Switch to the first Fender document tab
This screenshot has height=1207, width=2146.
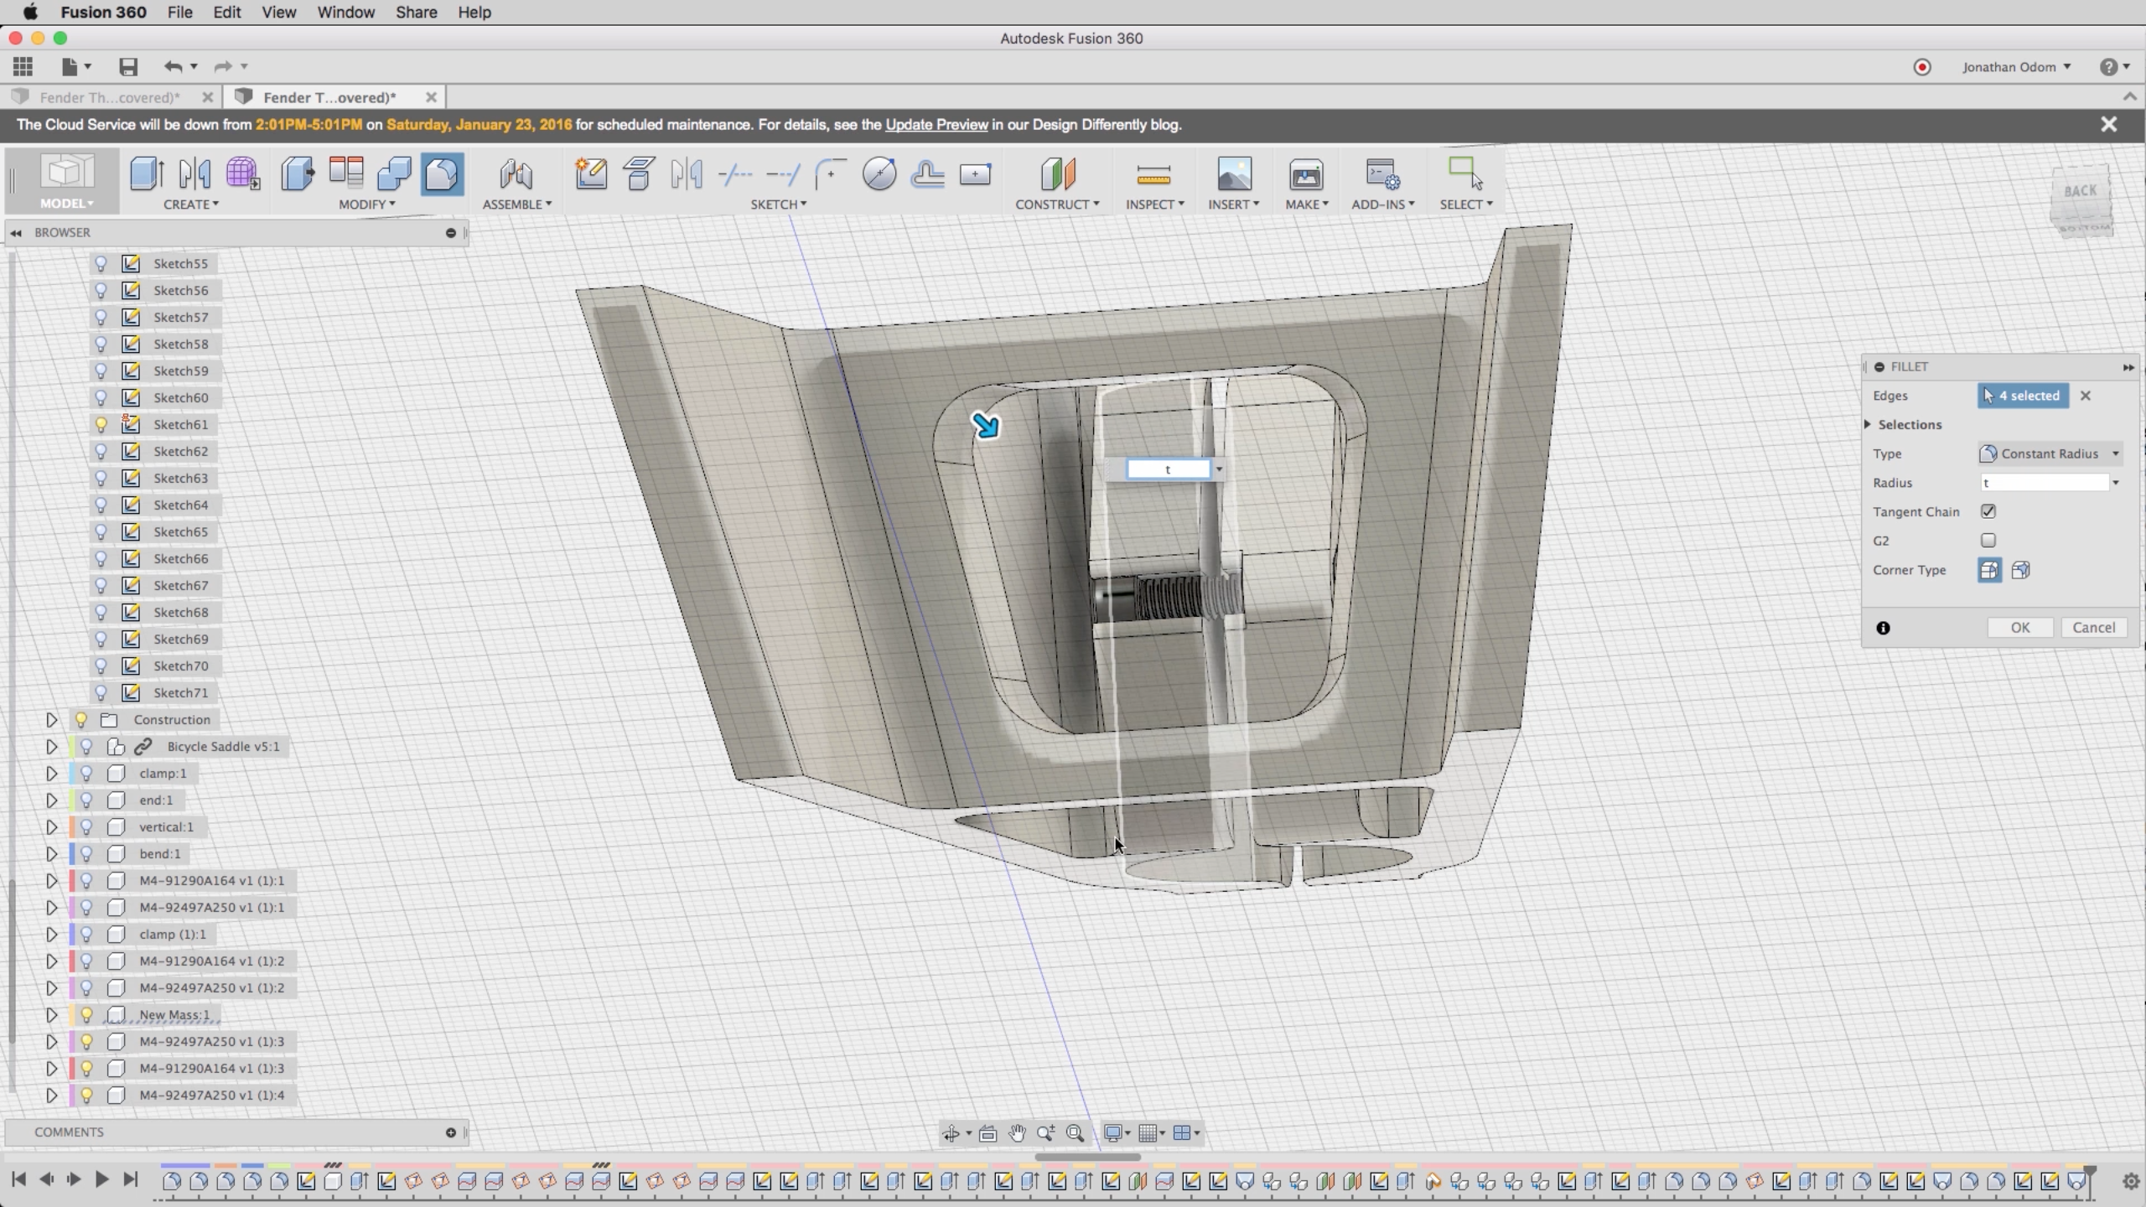[109, 97]
